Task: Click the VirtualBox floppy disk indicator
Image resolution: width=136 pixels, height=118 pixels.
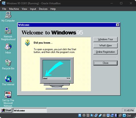Action: [88, 115]
